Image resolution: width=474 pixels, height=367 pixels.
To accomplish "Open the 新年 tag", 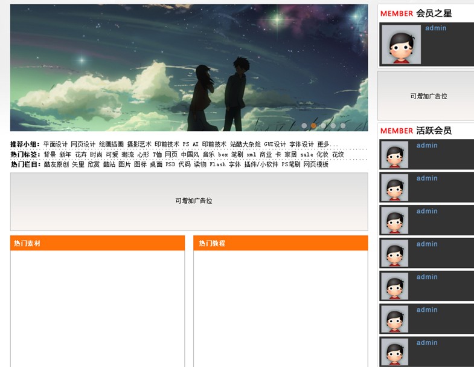I will pyautogui.click(x=65, y=154).
